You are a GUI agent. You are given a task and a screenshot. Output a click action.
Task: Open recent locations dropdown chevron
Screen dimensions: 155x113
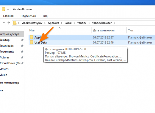[4, 23]
